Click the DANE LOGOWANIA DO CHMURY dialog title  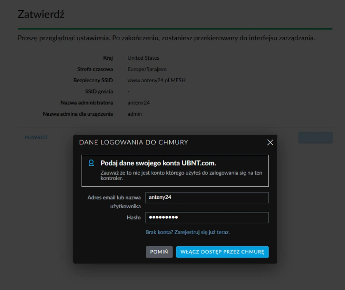pyautogui.click(x=134, y=142)
